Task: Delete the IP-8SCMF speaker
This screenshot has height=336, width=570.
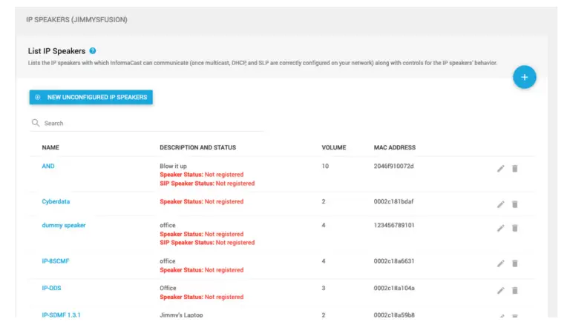Action: tap(515, 263)
